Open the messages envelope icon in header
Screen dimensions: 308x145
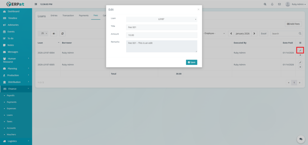tap(279, 4)
